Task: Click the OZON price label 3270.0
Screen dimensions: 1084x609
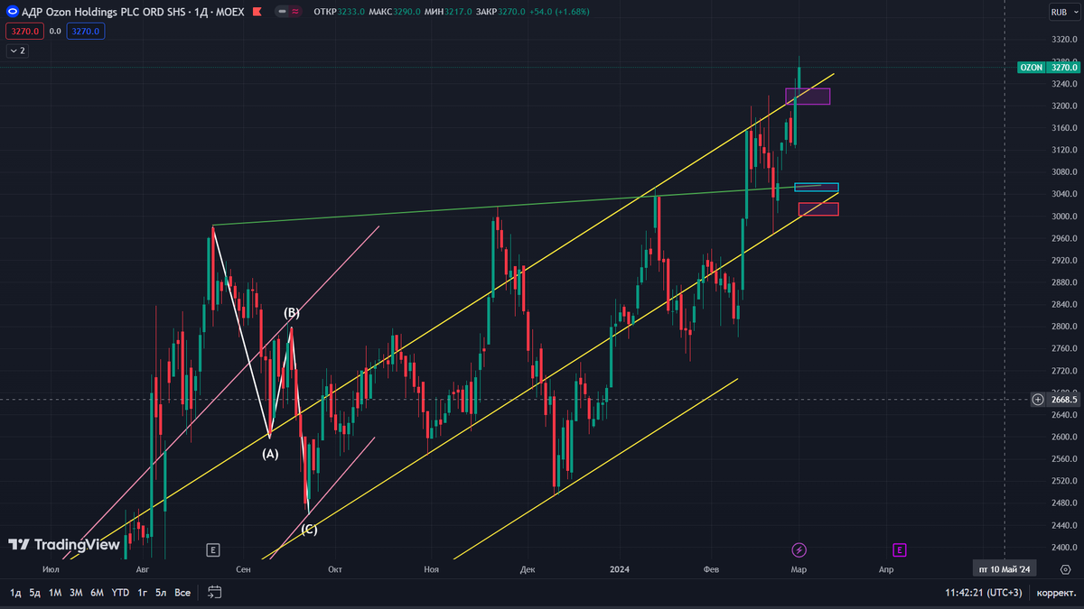Action: pyautogui.click(x=1049, y=68)
